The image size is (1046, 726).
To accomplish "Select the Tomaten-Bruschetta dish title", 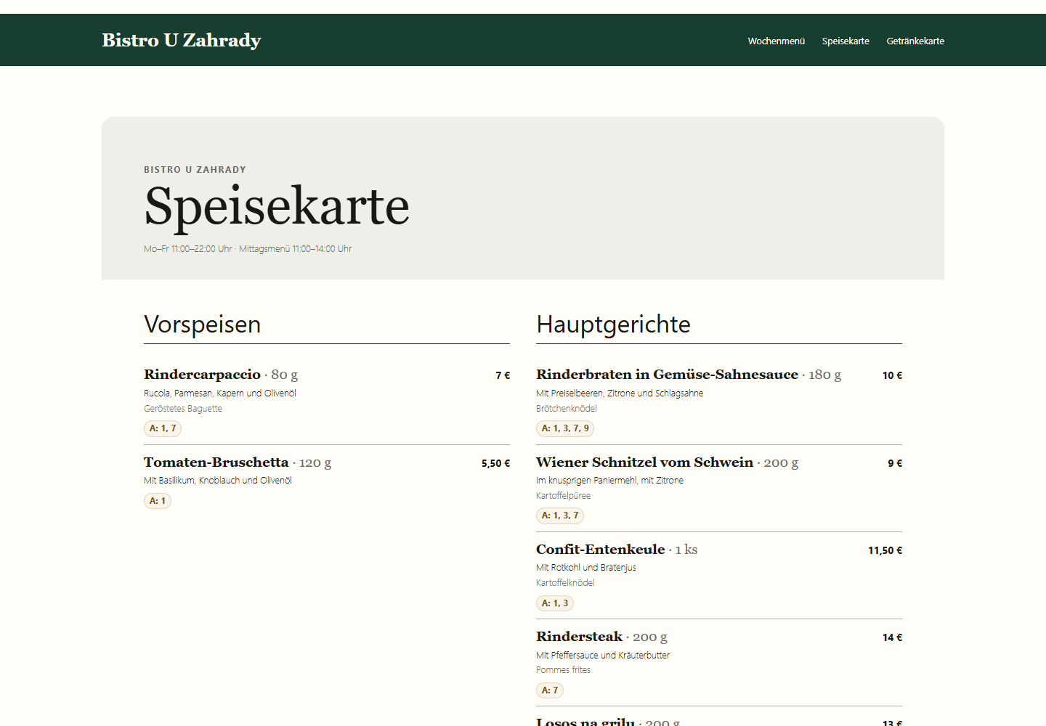I will point(216,462).
